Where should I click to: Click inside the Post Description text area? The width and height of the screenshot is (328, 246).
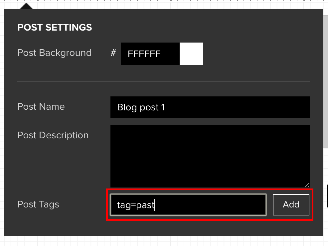210,156
